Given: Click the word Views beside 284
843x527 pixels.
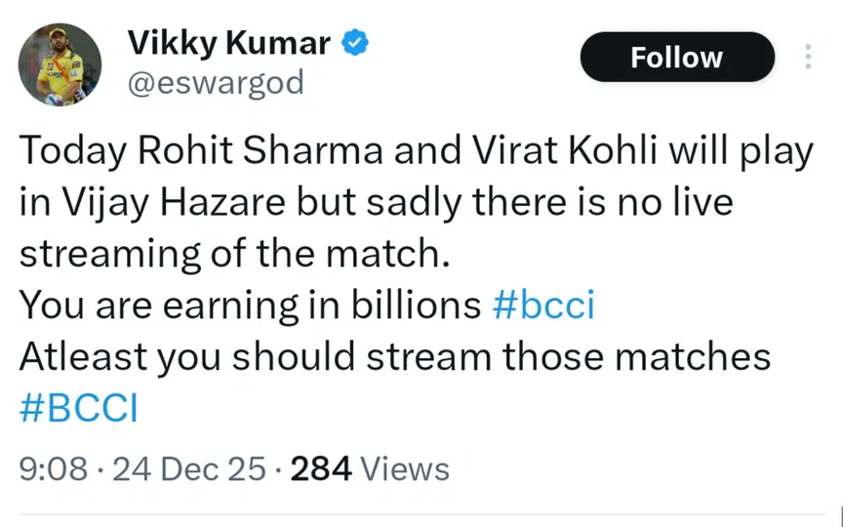Looking at the screenshot, I should pos(405,469).
